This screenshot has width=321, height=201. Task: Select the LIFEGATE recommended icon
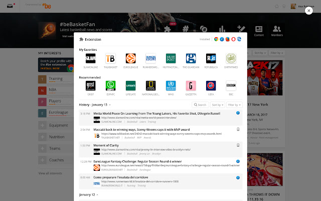(x=130, y=86)
